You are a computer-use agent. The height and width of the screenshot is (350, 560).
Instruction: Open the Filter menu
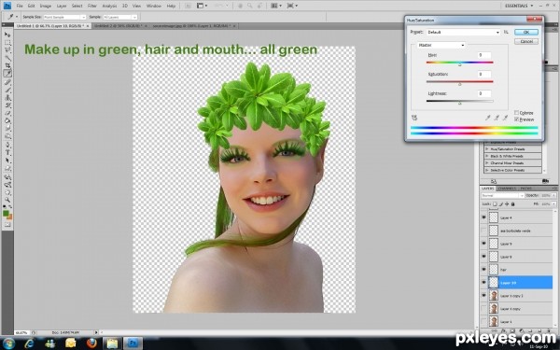tap(92, 7)
